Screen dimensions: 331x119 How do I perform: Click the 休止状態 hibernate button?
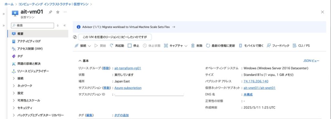(x=152, y=46)
